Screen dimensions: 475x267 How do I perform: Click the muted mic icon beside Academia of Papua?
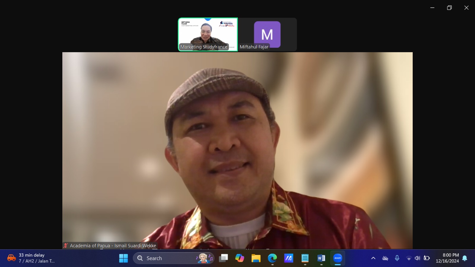66,246
